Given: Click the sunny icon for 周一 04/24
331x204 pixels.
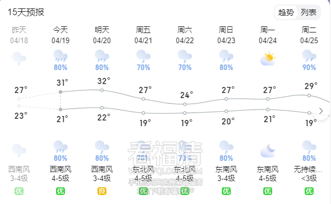Looking at the screenshot, I should 268,58.
